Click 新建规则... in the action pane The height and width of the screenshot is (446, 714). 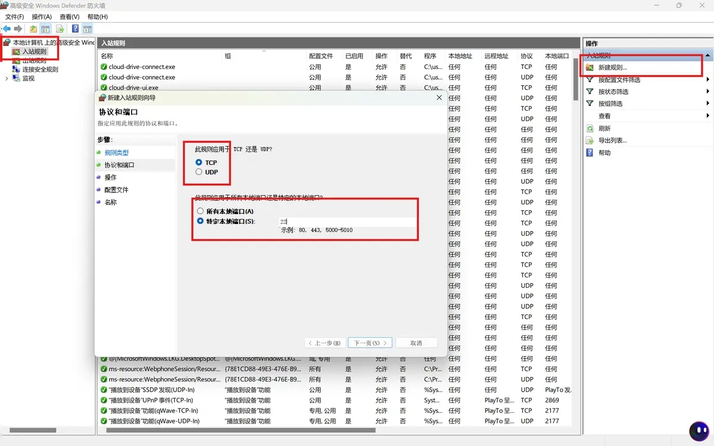point(613,67)
